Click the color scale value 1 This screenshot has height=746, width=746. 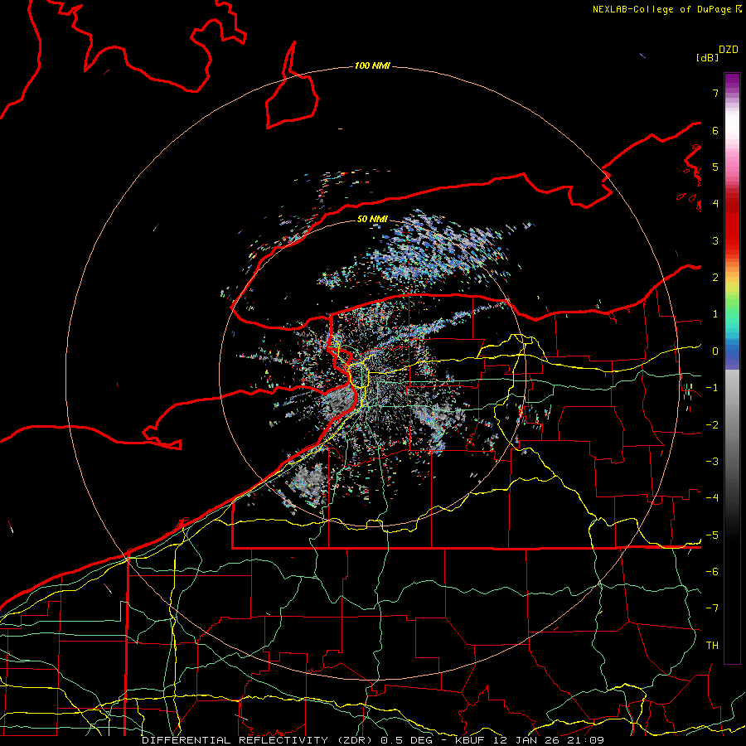715,314
